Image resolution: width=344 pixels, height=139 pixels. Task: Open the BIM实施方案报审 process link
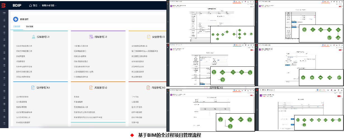point(23,122)
